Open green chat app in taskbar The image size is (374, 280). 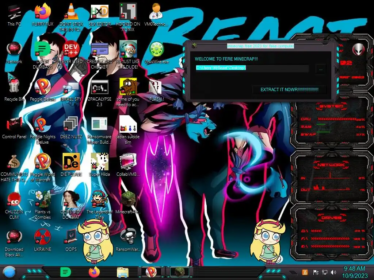point(66,272)
